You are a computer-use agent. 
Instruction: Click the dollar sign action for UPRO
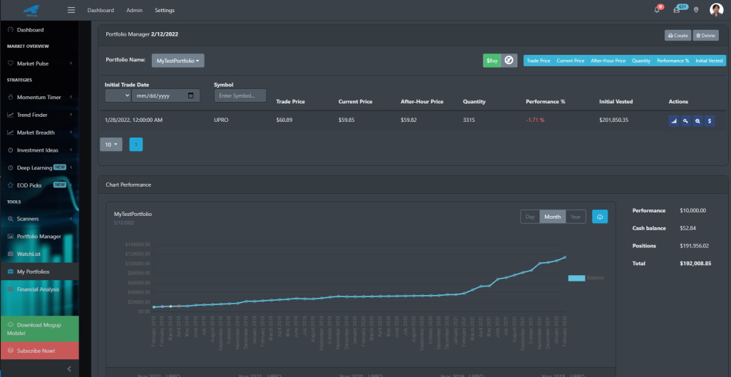point(710,120)
